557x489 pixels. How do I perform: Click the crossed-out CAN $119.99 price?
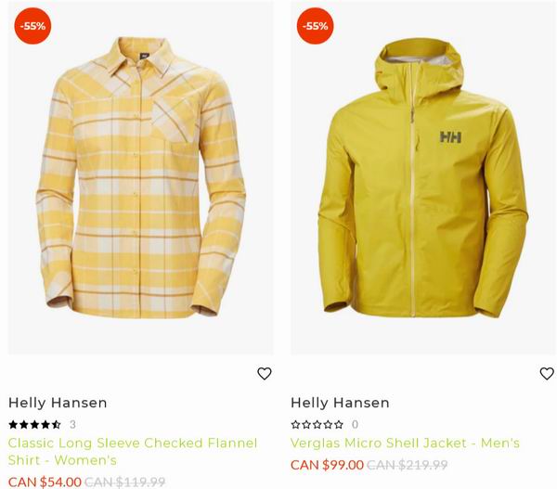click(125, 482)
